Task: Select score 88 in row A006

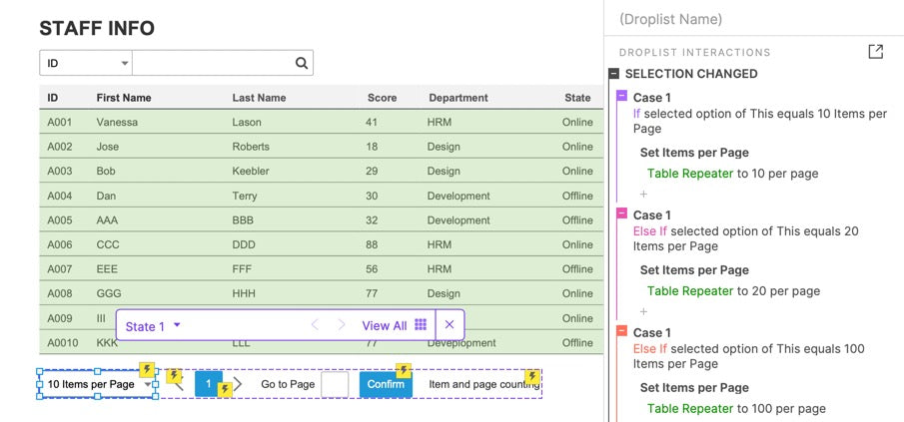Action: tap(372, 244)
